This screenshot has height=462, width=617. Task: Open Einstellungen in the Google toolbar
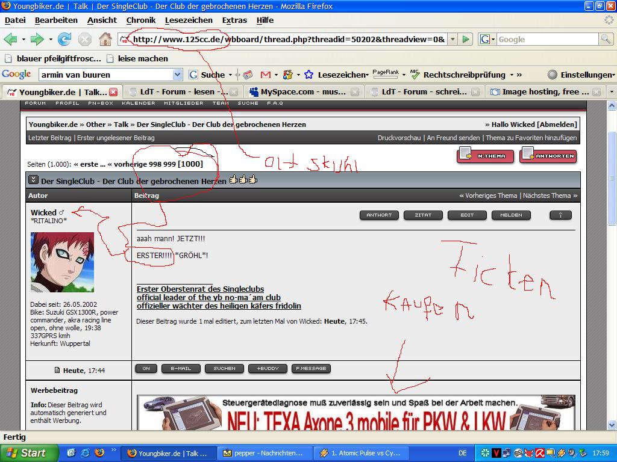[580, 75]
